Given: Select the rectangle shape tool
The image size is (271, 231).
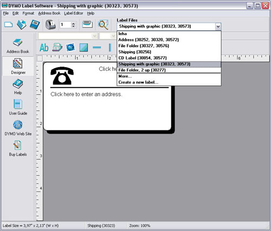Looking at the screenshot, I should (83, 48).
